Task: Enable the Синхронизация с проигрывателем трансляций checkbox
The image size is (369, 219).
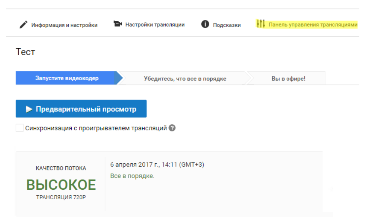Action: pos(20,128)
